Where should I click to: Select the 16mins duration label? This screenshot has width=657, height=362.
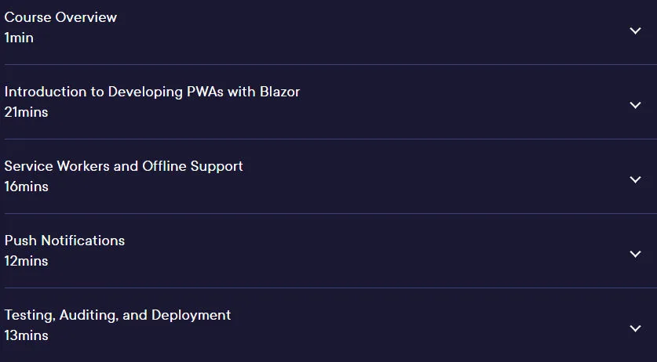click(x=26, y=186)
